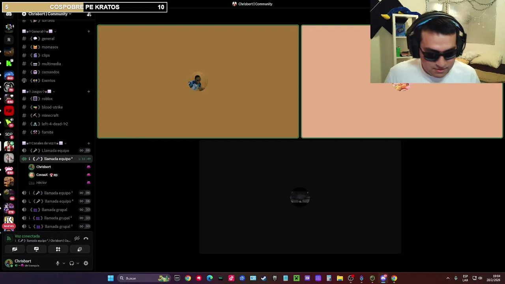Viewport: 505px width, 284px height.
Task: Deafen with the headphones icon
Action: coord(71,263)
